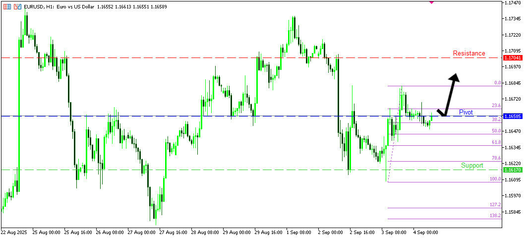Click the Fibonacci 100.0 level label
The height and width of the screenshot is (238, 528).
(x=495, y=179)
